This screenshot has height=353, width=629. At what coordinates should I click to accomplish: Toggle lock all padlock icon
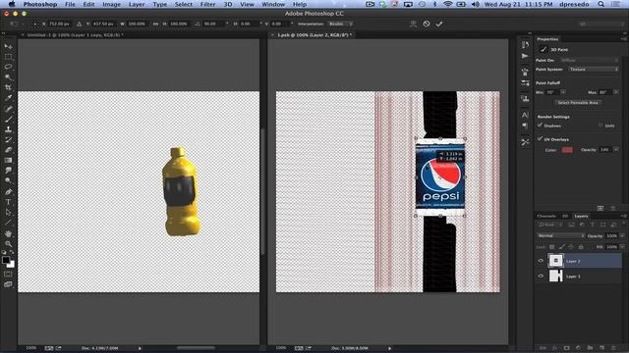click(581, 247)
